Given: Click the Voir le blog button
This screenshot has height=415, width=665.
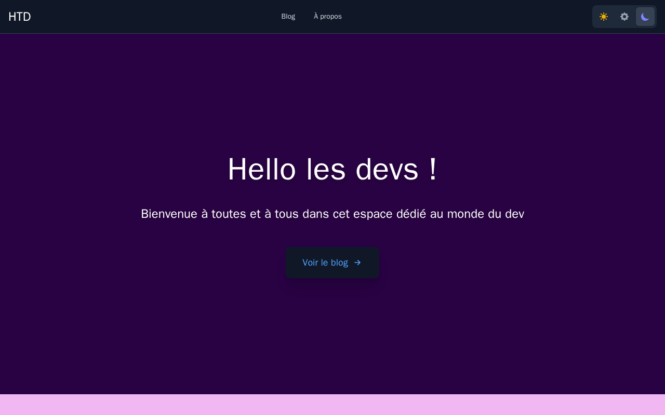Looking at the screenshot, I should tap(332, 262).
